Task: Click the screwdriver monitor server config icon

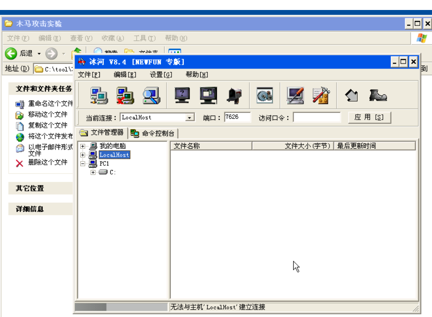Action: (295, 96)
